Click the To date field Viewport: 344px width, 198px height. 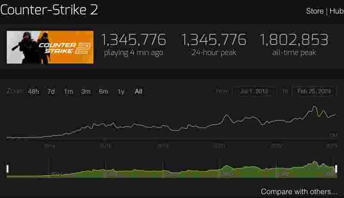(x=314, y=91)
